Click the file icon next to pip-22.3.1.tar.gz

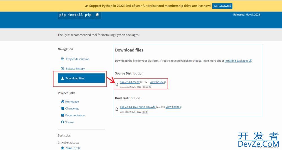[x=117, y=84]
